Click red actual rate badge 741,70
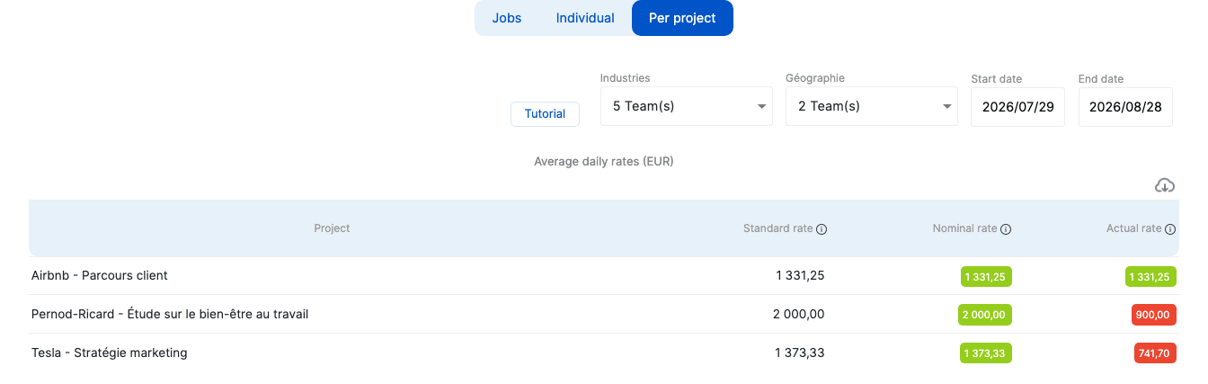1208x384 pixels. pyautogui.click(x=1155, y=353)
